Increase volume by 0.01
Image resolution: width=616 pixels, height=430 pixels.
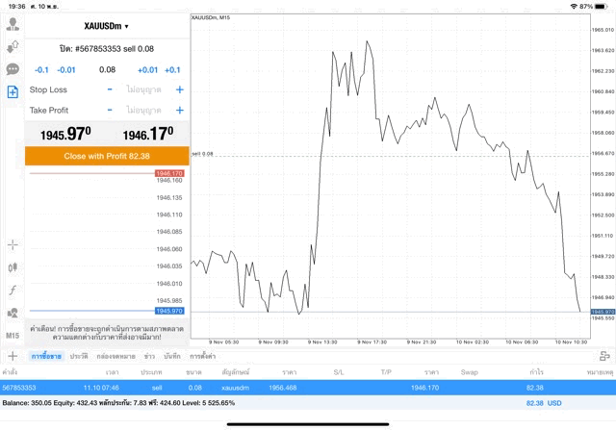pyautogui.click(x=147, y=70)
